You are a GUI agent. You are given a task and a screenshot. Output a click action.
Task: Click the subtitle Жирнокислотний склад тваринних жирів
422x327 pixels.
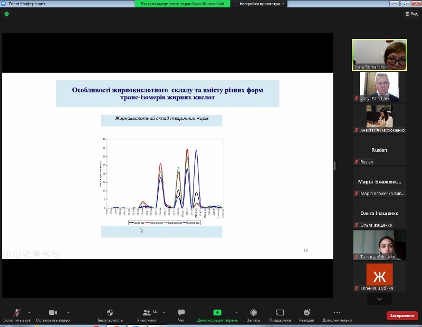(x=162, y=119)
